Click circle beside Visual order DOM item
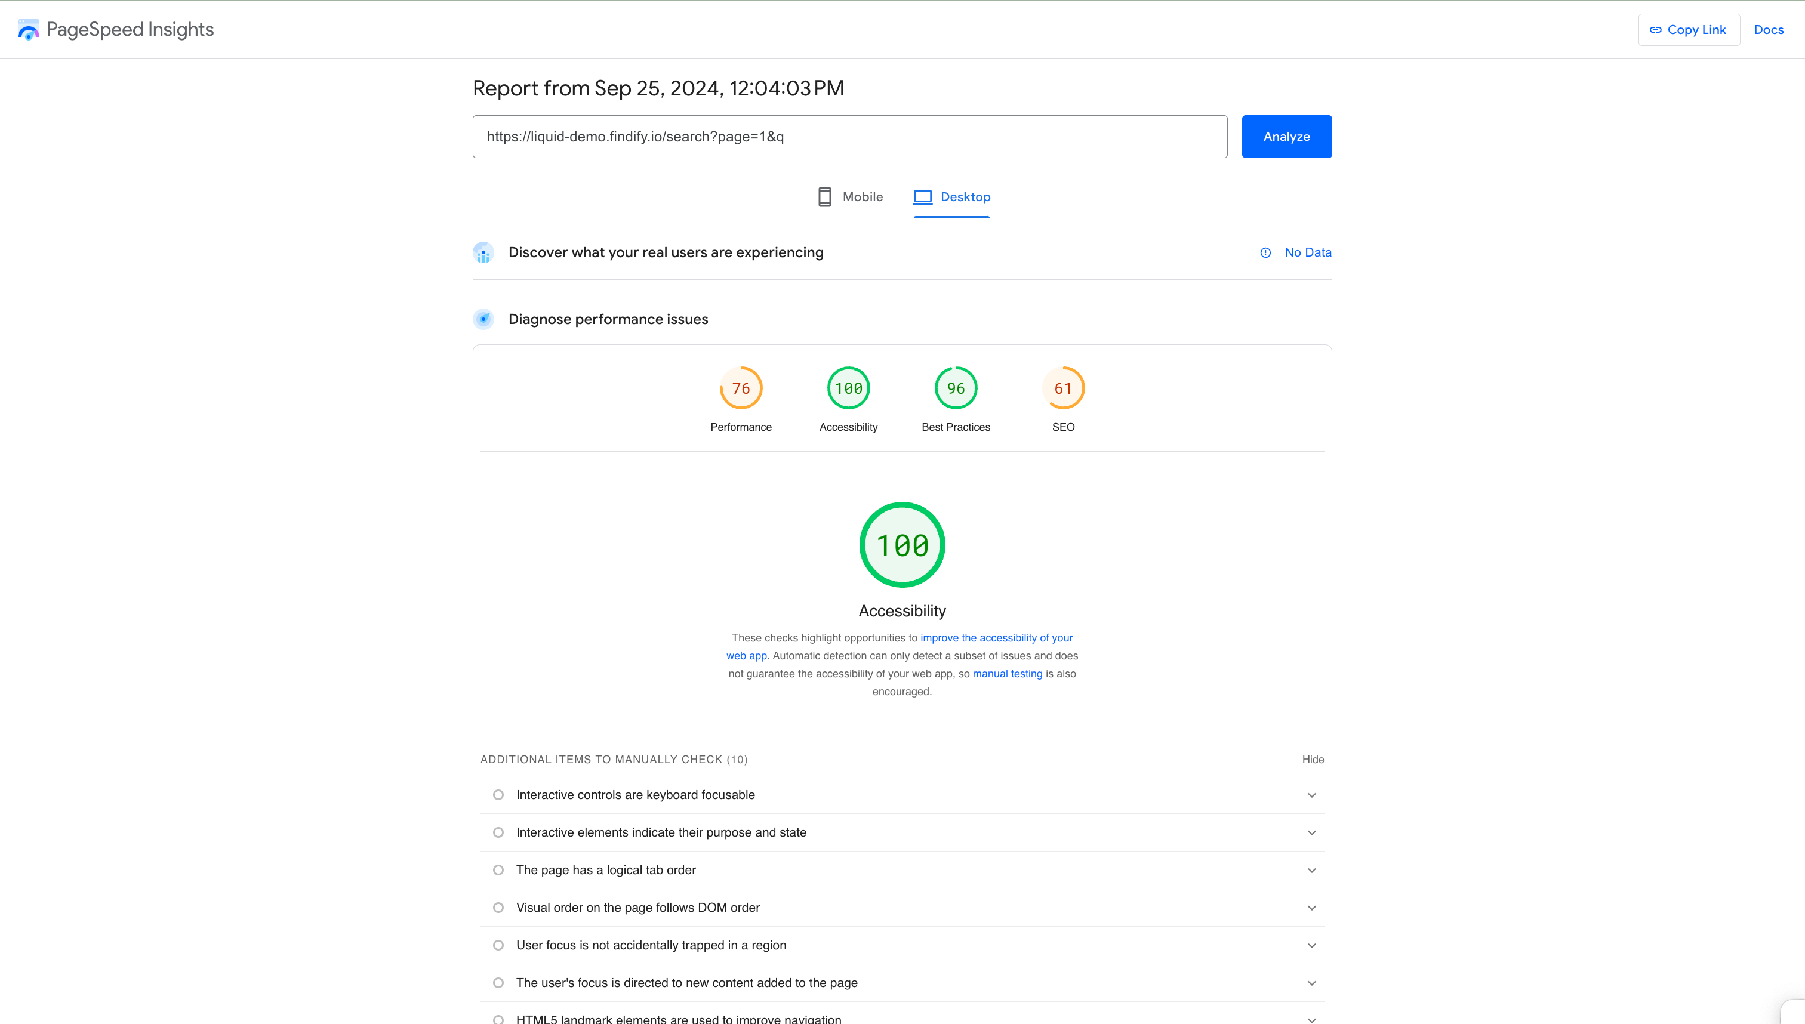The image size is (1805, 1024). click(x=498, y=907)
